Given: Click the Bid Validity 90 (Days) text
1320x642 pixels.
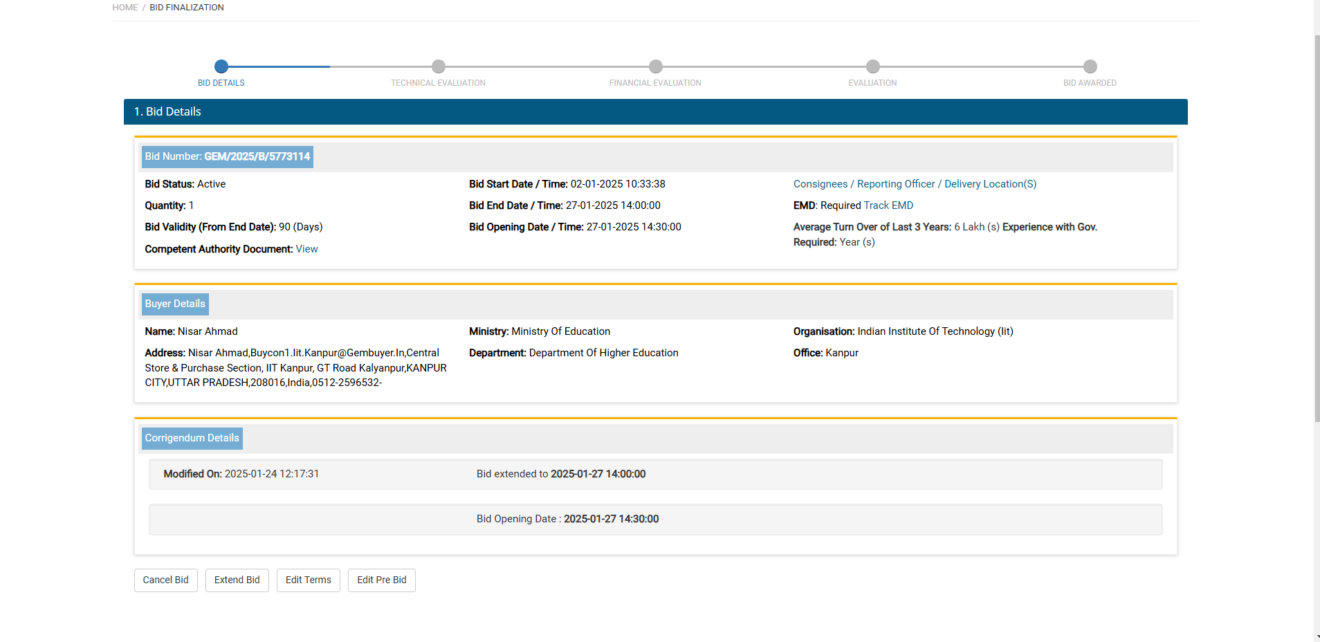Looking at the screenshot, I should coord(234,227).
